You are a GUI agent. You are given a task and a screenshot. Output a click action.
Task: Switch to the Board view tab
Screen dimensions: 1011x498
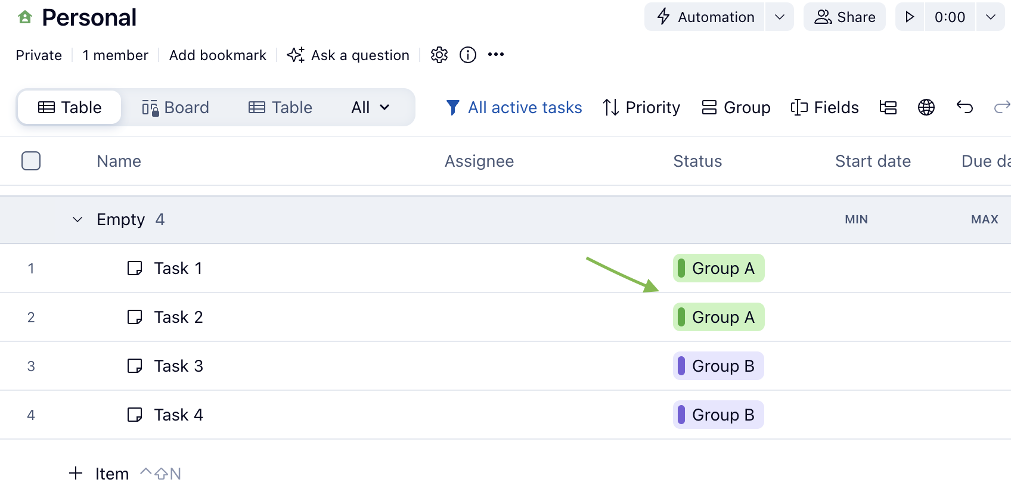(176, 107)
